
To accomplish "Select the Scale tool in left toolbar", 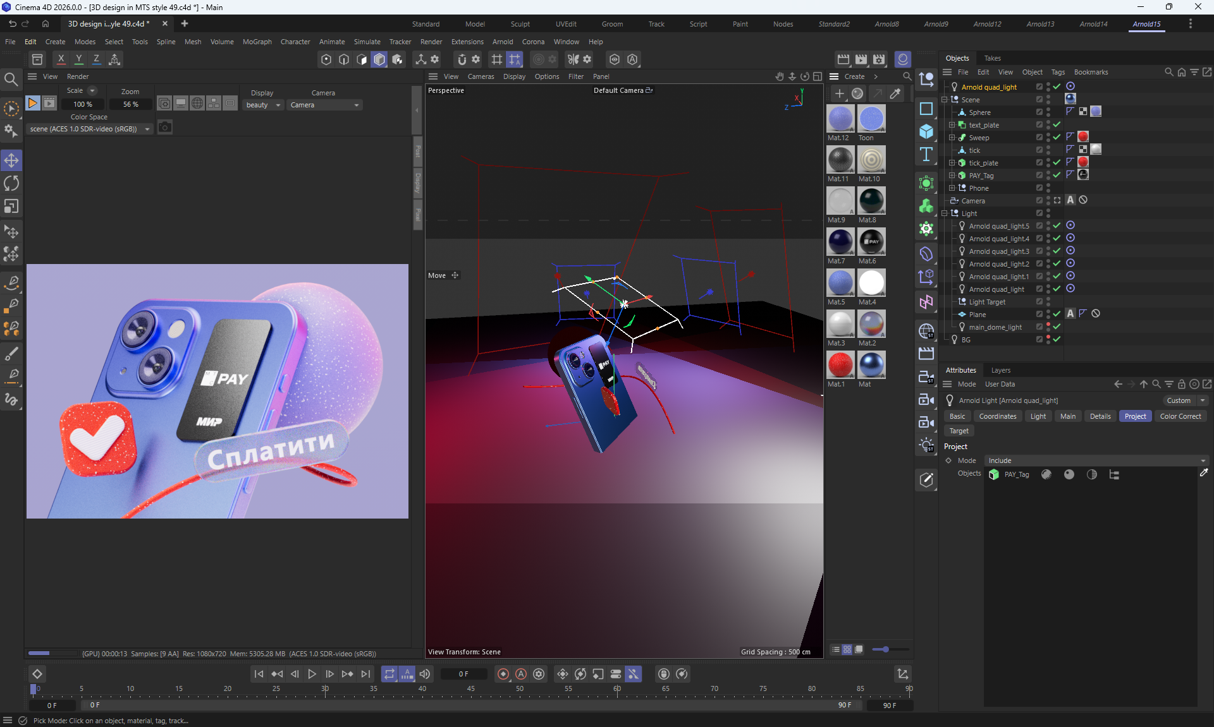I will 11,207.
